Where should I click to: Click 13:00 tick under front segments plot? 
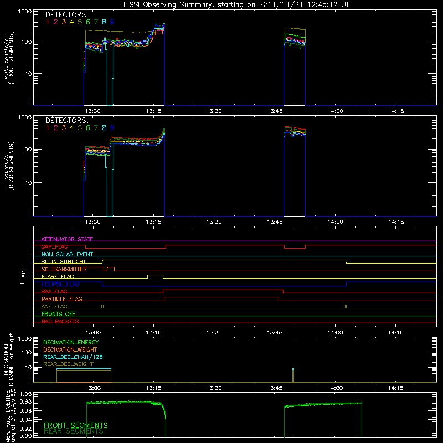92,111
